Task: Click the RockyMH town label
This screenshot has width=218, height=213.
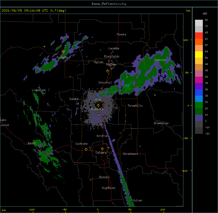Action: pyautogui.click(x=62, y=57)
